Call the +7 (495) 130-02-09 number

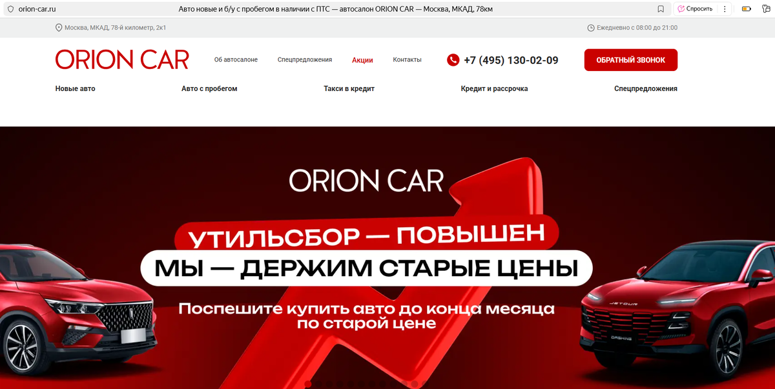click(512, 60)
